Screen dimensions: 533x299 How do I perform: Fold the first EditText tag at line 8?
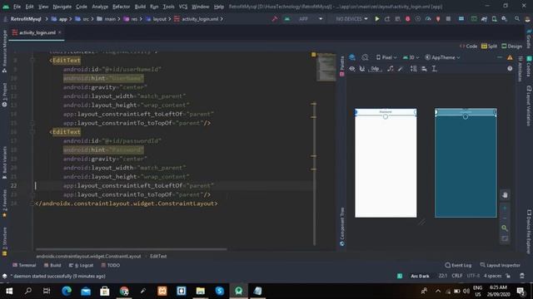pyautogui.click(x=32, y=61)
